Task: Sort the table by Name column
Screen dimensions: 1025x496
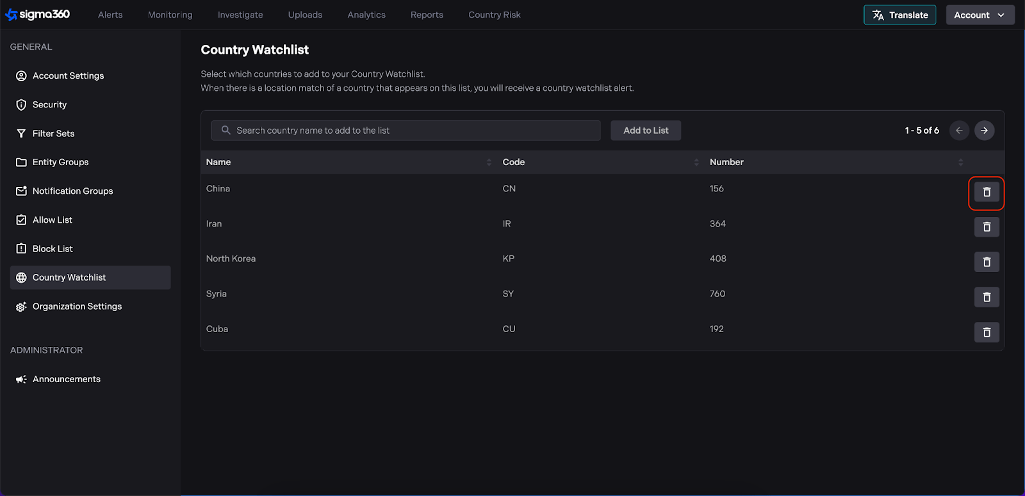Action: pyautogui.click(x=489, y=163)
